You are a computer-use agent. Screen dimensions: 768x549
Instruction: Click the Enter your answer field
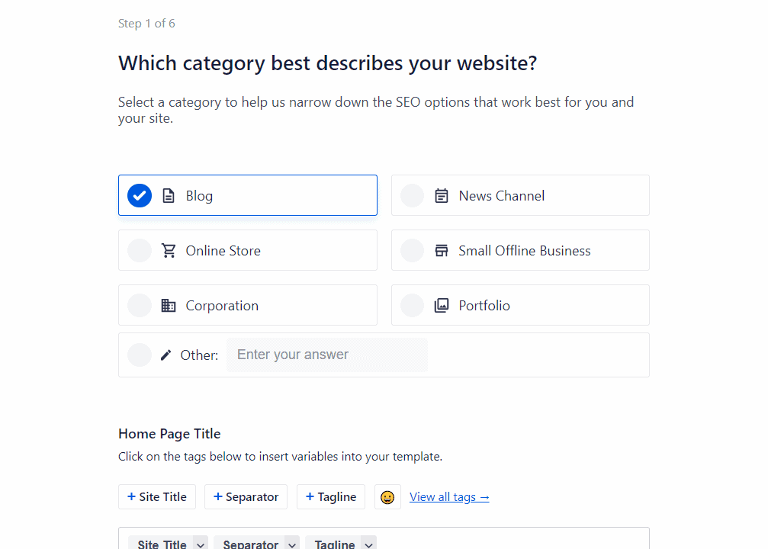point(326,355)
